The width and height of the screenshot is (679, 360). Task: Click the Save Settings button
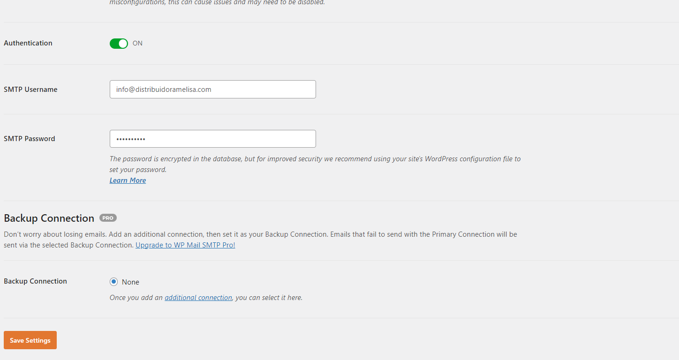[x=30, y=340]
